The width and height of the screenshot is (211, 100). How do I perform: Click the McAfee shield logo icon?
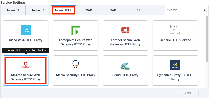25,65
